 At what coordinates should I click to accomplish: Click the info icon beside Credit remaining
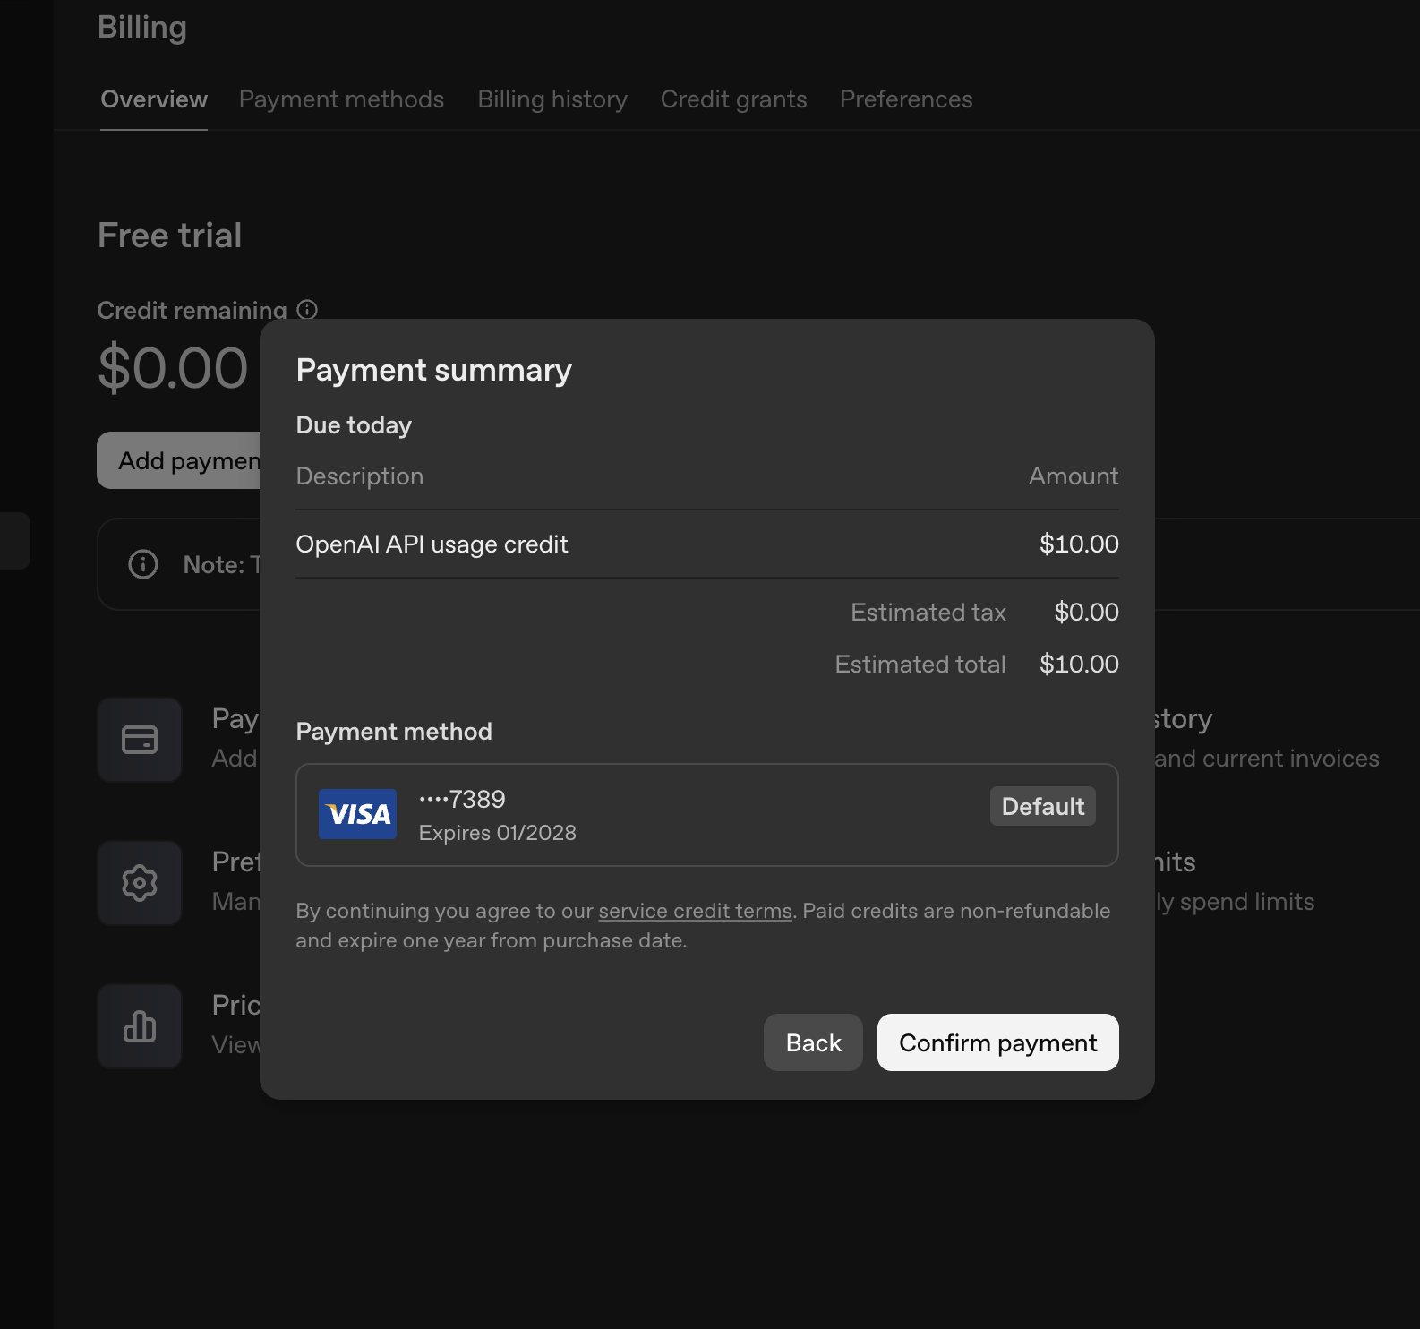click(307, 310)
